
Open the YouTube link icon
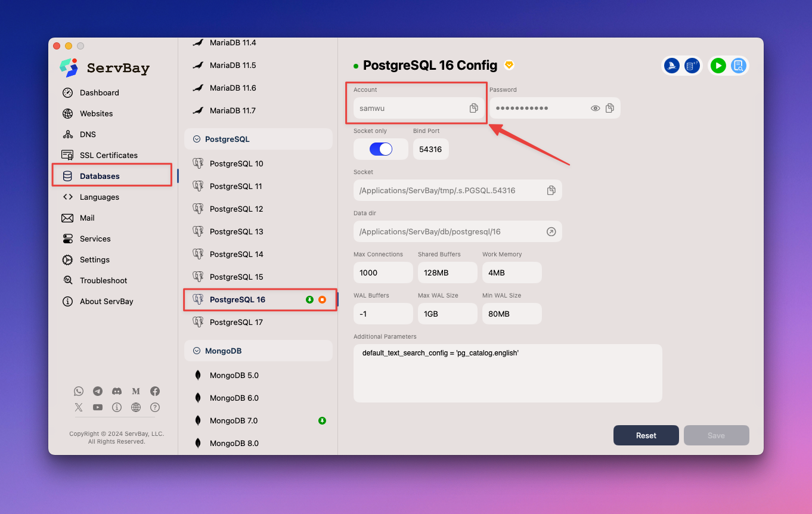coord(98,407)
